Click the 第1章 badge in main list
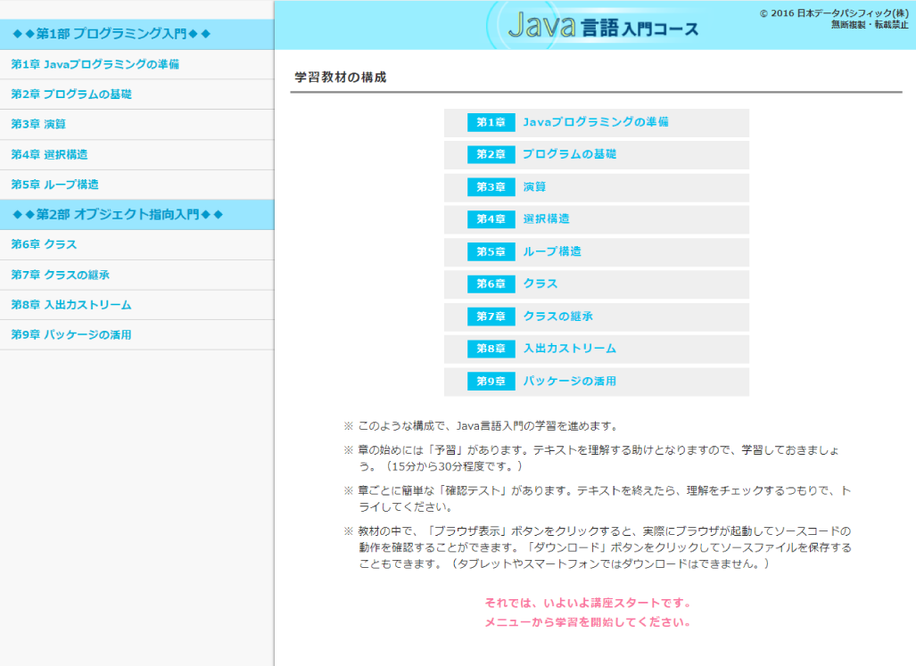This screenshot has width=916, height=666. (x=491, y=122)
